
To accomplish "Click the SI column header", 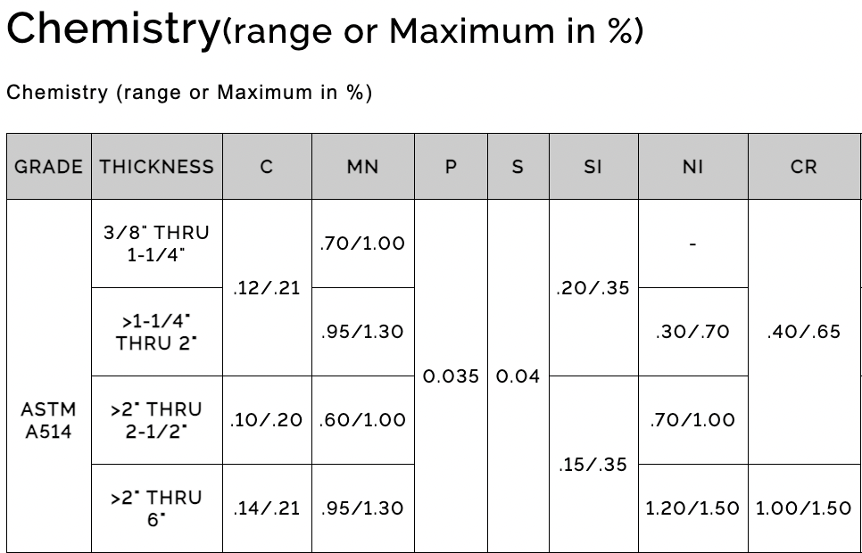I will click(593, 167).
